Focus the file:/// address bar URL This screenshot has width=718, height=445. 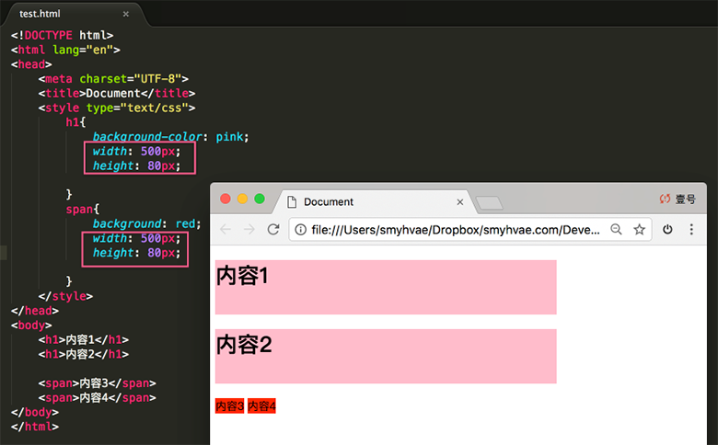[455, 230]
